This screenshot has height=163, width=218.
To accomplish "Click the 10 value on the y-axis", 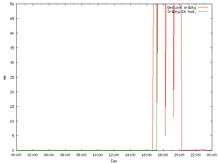I will [x=12, y=121].
